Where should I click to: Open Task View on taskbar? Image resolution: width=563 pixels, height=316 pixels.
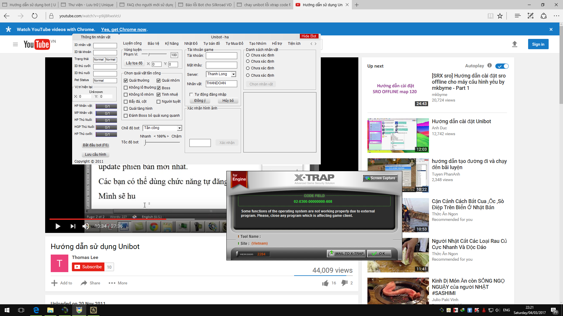pos(21,310)
